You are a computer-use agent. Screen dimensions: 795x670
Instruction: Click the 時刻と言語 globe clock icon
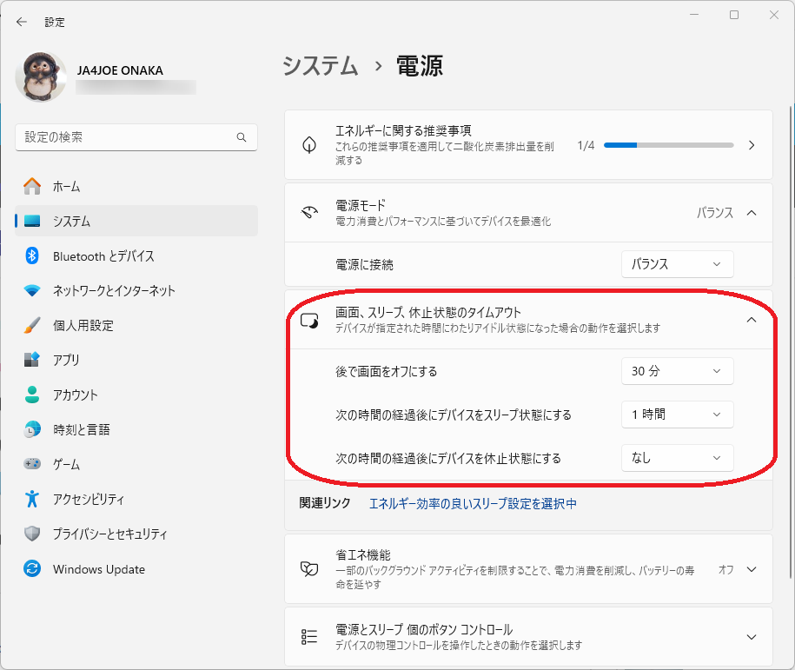tap(32, 429)
